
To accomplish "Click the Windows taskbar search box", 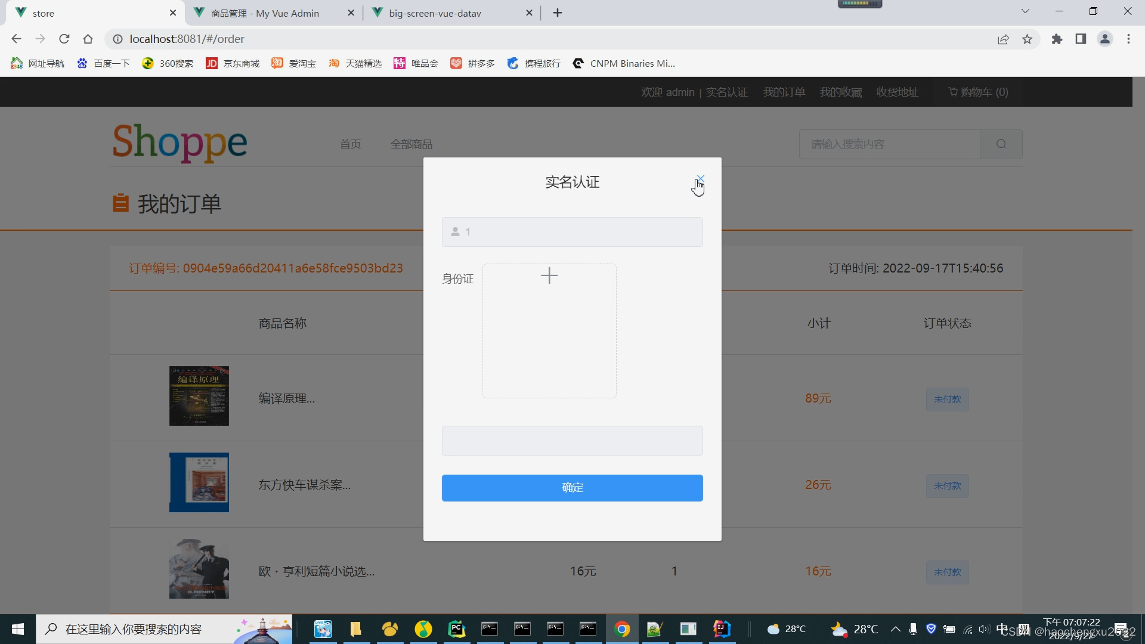I will coord(164,629).
